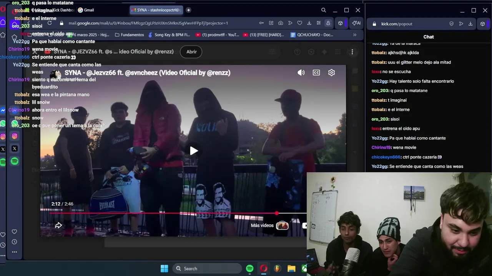The width and height of the screenshot is (492, 276).
Task: Open the sidebar three-dot more menu
Action: coord(14,252)
